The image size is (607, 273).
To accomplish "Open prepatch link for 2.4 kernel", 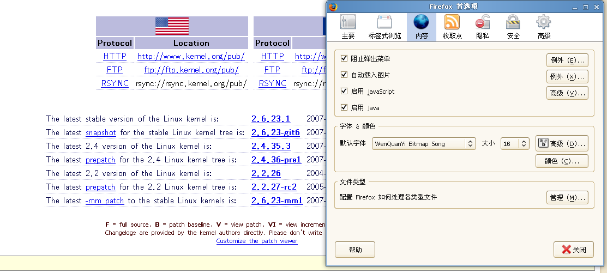I will pyautogui.click(x=100, y=160).
